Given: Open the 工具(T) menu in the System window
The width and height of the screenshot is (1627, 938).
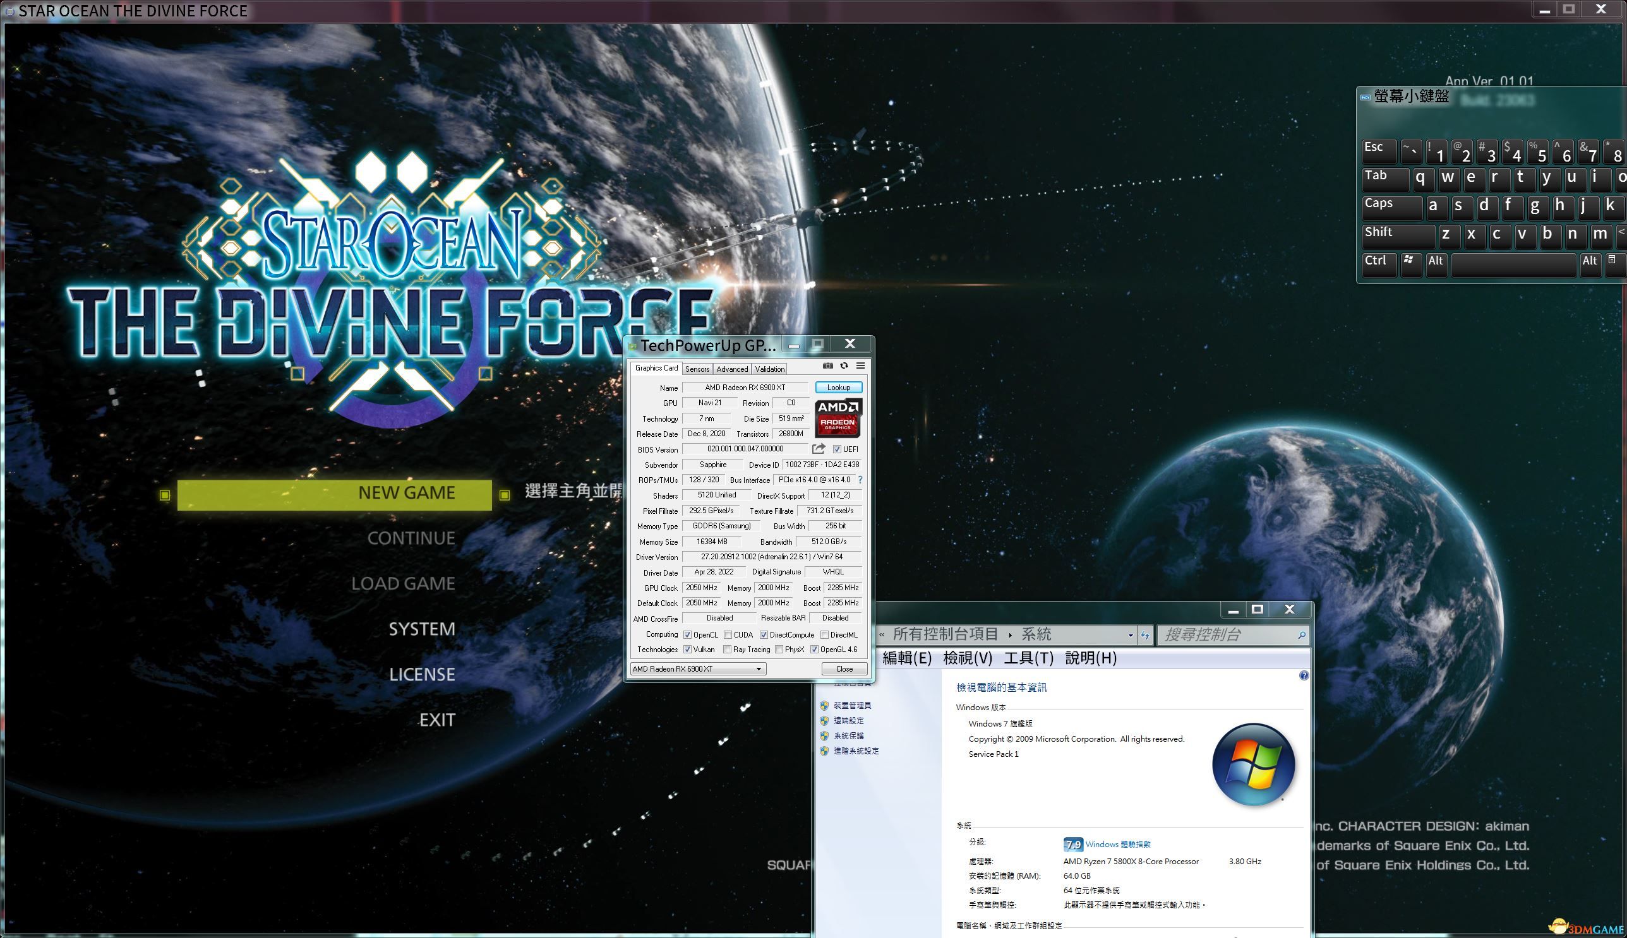Looking at the screenshot, I should (1028, 658).
